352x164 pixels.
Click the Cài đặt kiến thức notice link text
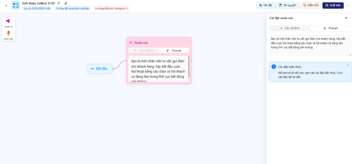[310, 75]
